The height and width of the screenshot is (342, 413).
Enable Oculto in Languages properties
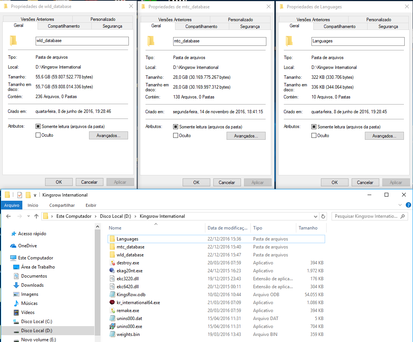point(314,136)
